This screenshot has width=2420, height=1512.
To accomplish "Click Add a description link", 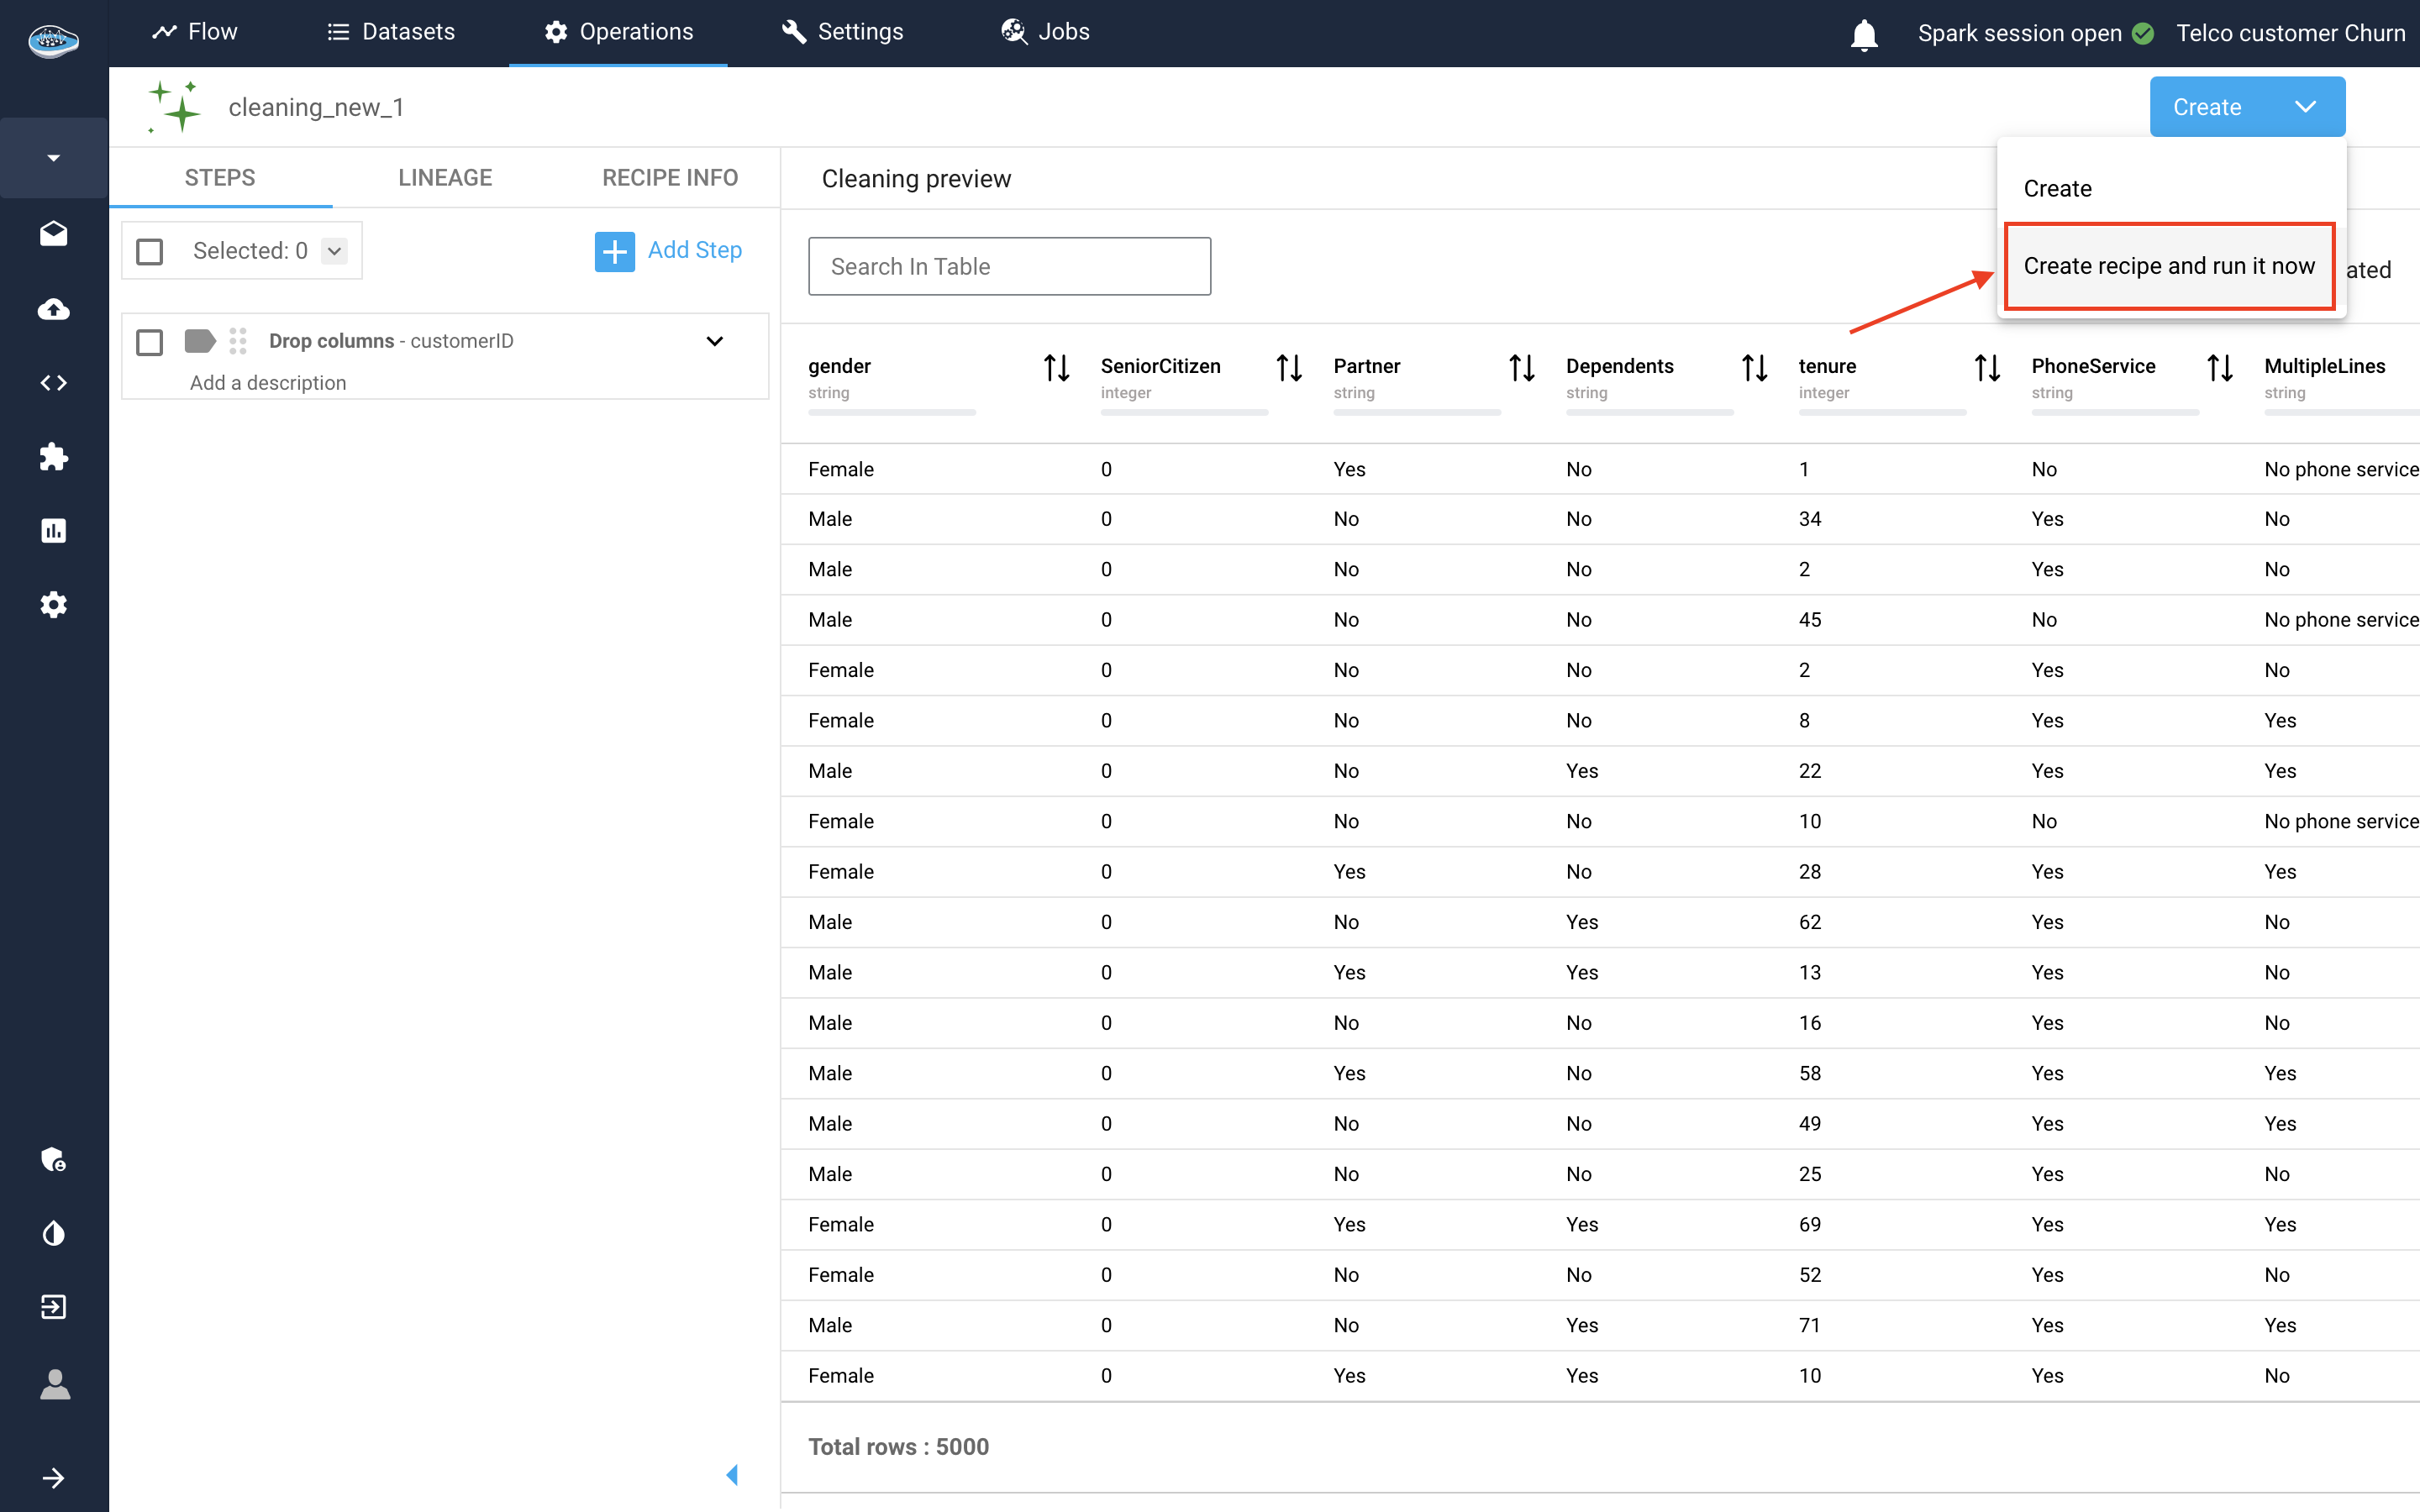I will coord(268,383).
